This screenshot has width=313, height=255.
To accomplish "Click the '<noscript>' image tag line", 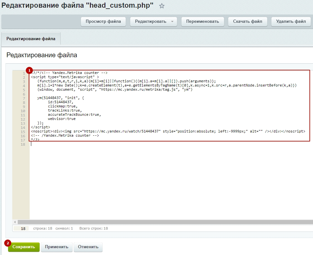I will click(x=168, y=131).
